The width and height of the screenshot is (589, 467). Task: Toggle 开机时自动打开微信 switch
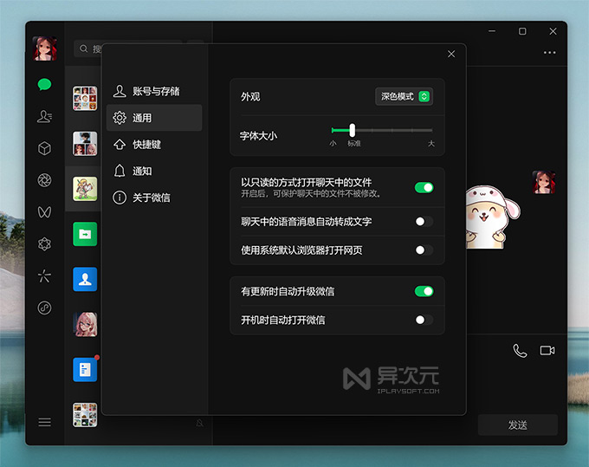424,320
